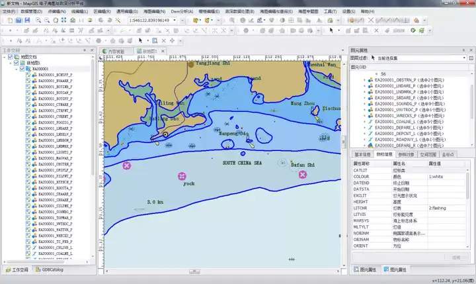
Task: Collapse the 地图文档 tree node
Action: tap(5, 57)
